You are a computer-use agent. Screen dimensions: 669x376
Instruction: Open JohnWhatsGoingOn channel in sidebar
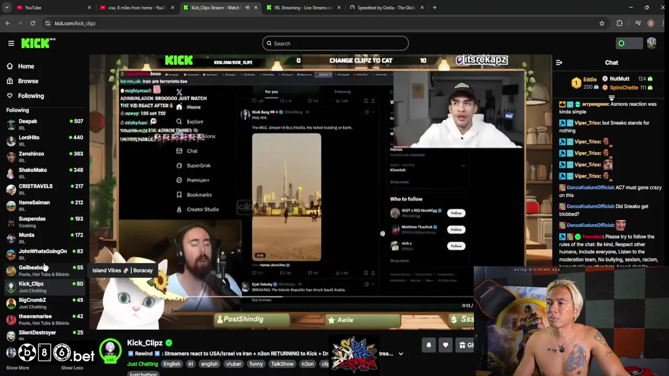44,254
